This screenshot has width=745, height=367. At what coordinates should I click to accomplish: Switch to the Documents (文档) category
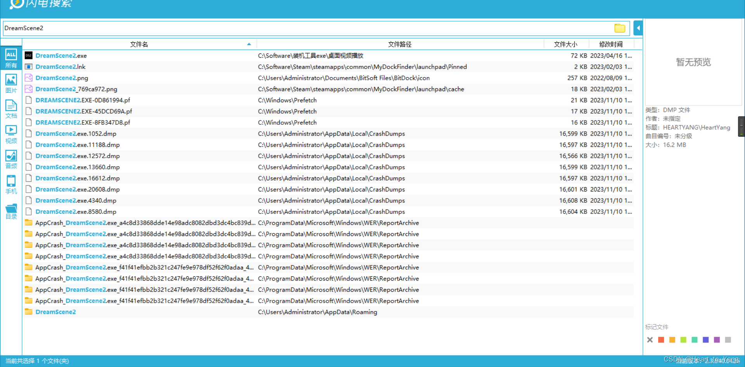11,109
